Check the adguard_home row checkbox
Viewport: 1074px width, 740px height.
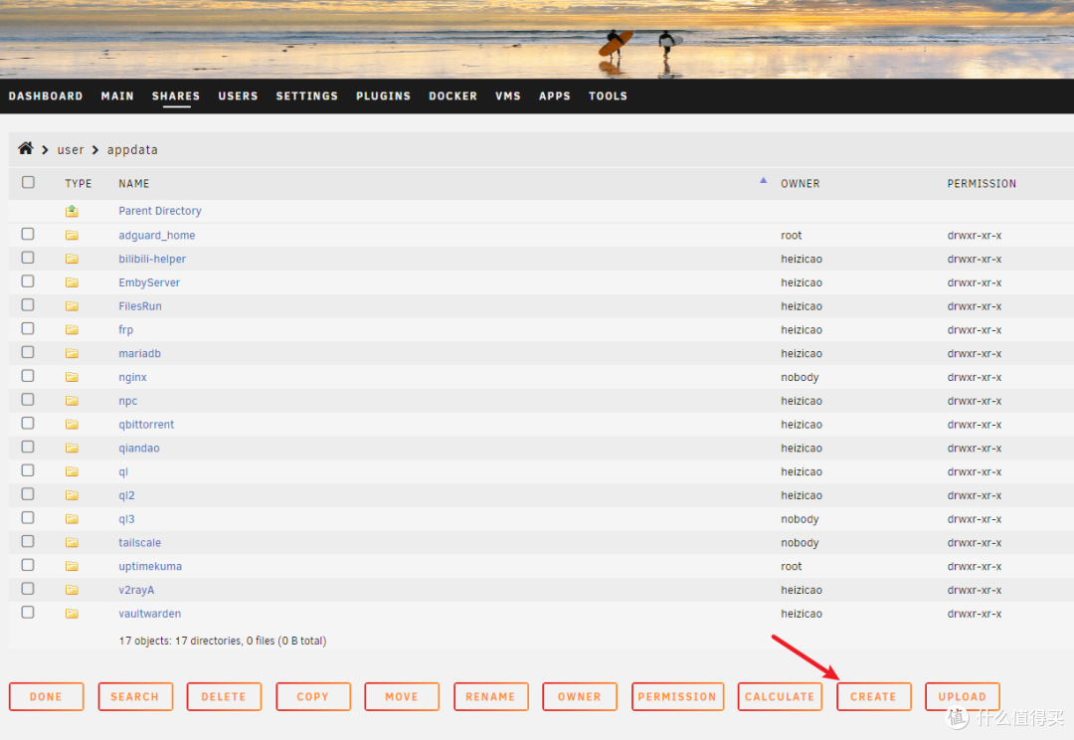pos(28,234)
